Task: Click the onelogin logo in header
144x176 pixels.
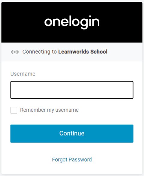Action: click(72, 22)
